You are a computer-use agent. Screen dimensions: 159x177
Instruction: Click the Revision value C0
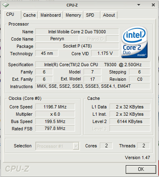coord(140,79)
